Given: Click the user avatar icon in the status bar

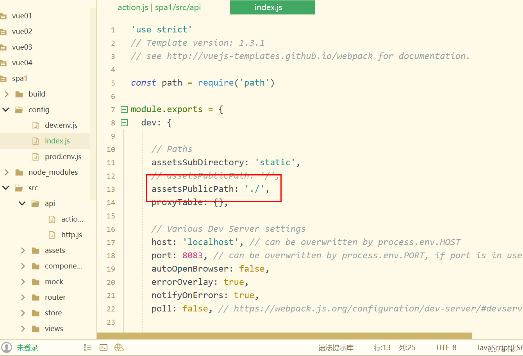Looking at the screenshot, I should [x=7, y=347].
